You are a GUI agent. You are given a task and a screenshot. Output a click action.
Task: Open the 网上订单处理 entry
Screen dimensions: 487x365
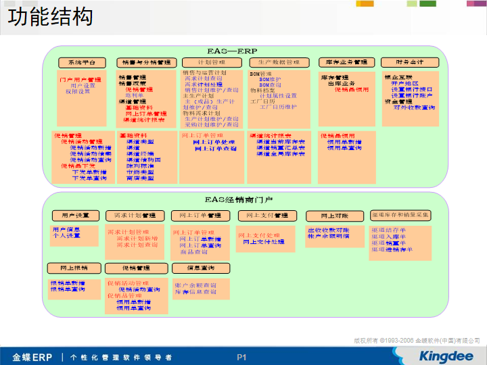[214, 142]
